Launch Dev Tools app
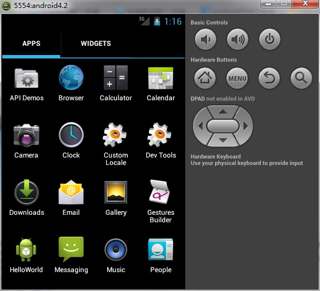 click(x=159, y=135)
